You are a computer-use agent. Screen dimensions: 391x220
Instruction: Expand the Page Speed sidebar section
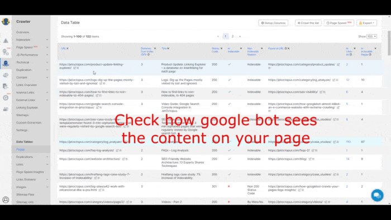[x=47, y=47]
